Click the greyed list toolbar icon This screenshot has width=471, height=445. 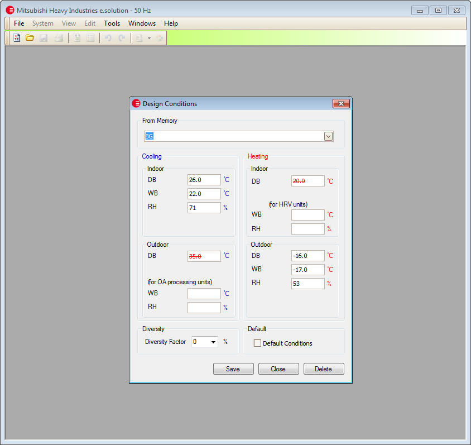pyautogui.click(x=90, y=38)
